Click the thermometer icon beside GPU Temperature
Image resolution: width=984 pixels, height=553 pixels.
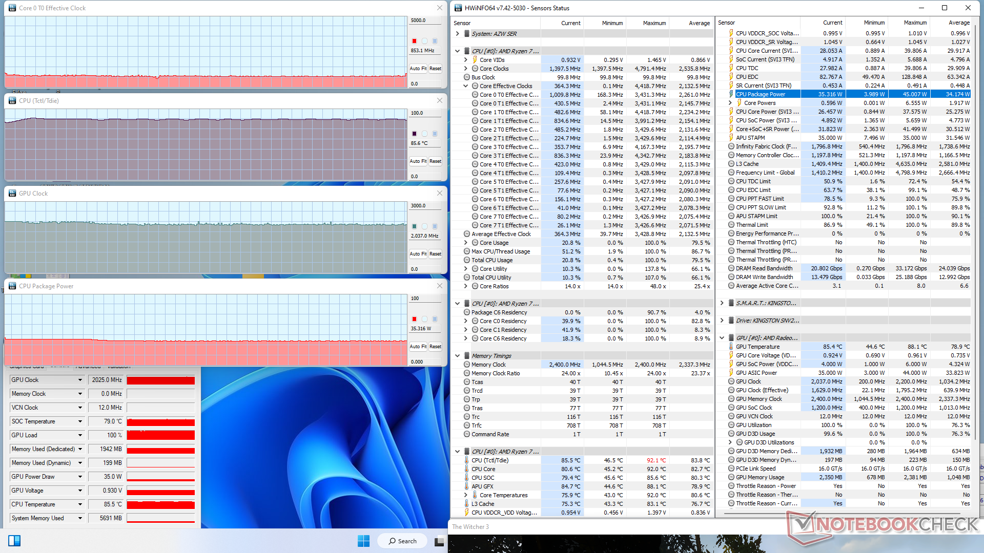tap(731, 347)
